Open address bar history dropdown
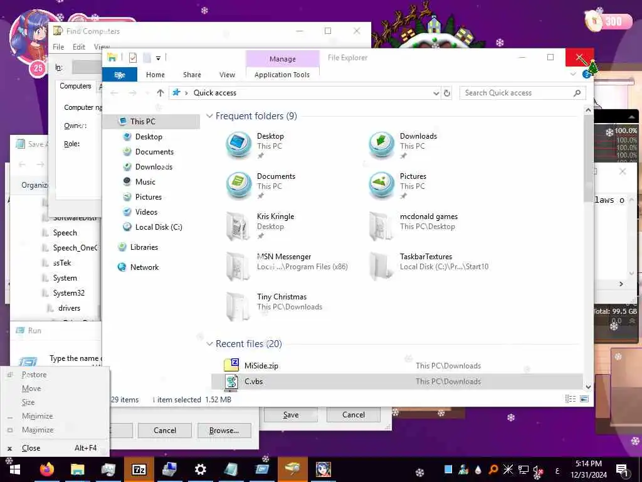This screenshot has width=642, height=482. [x=436, y=94]
